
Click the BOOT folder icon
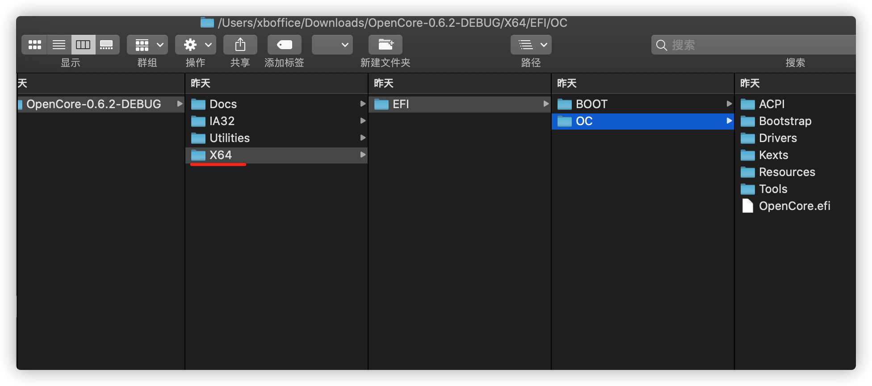565,105
